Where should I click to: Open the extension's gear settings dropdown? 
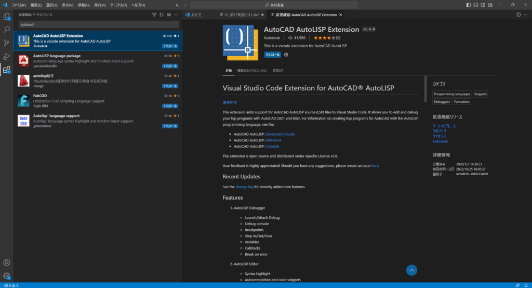pyautogui.click(x=286, y=55)
